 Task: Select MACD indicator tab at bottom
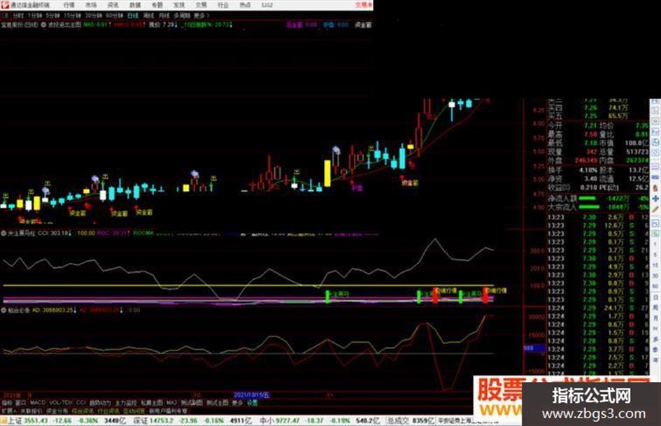[x=38, y=403]
